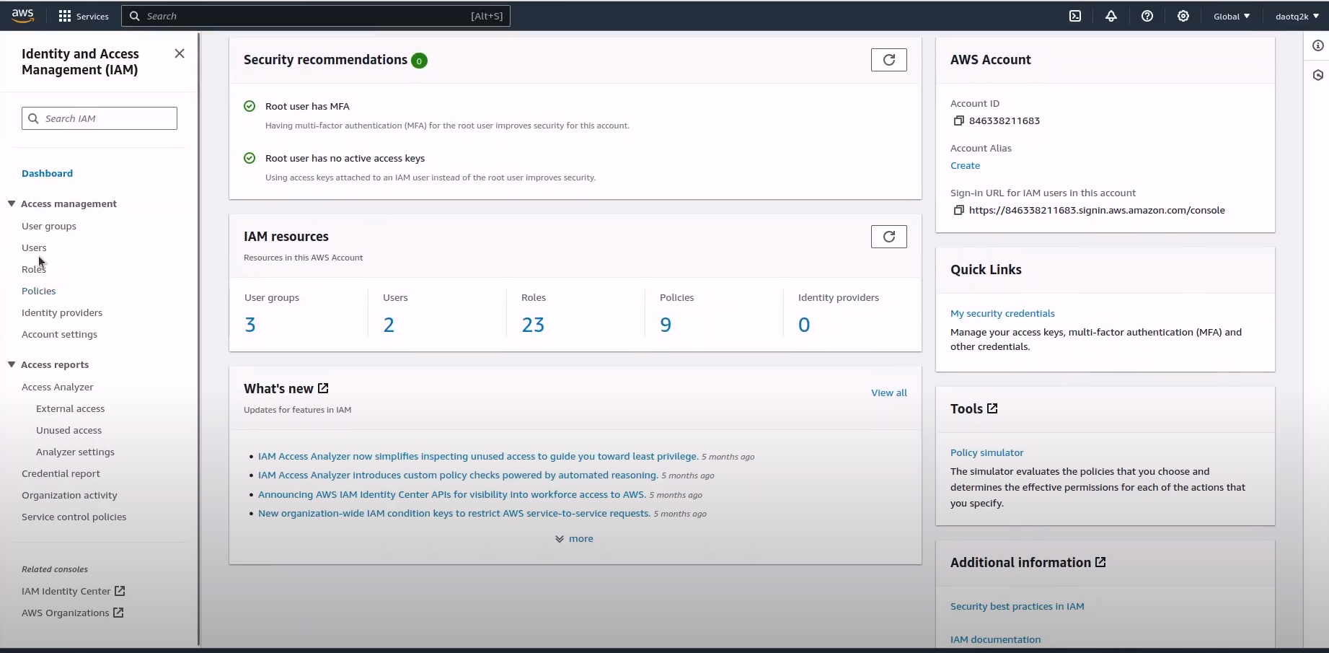This screenshot has width=1329, height=653.
Task: Go to Dashboard in sidebar
Action: tap(47, 173)
